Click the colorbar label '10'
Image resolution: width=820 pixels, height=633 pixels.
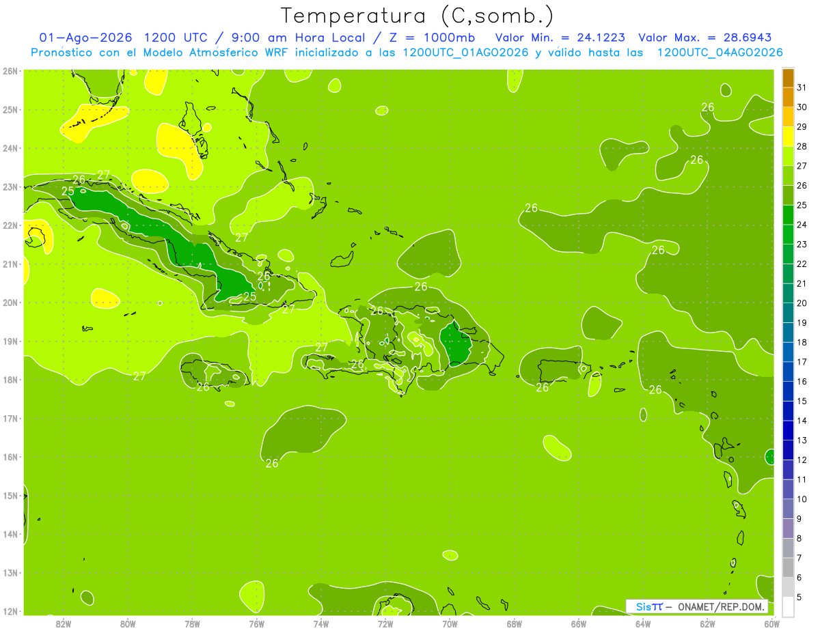(802, 499)
